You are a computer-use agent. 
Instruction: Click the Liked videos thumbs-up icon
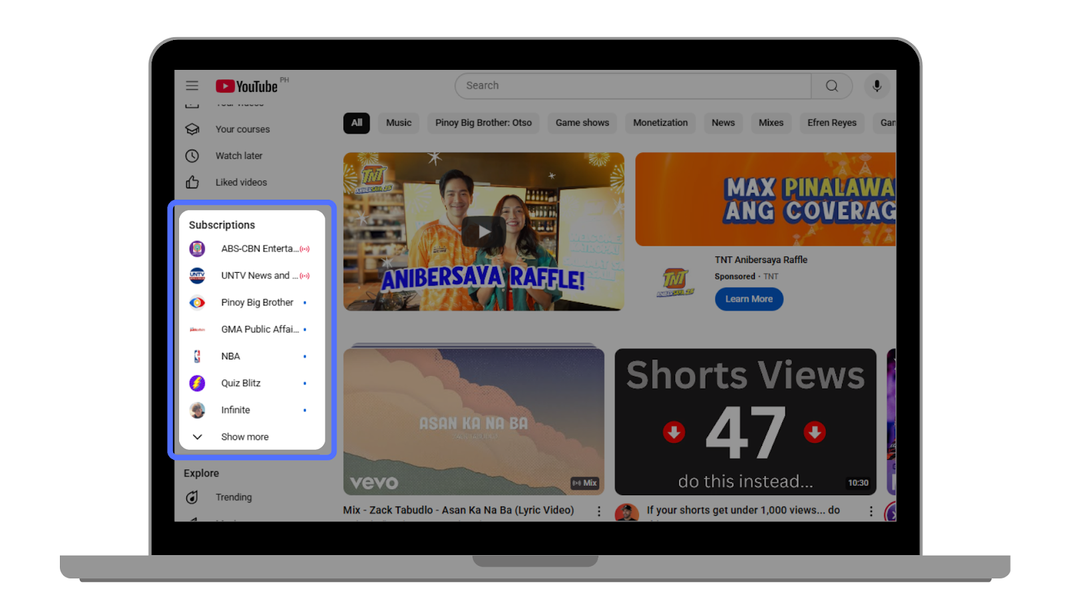click(x=192, y=182)
